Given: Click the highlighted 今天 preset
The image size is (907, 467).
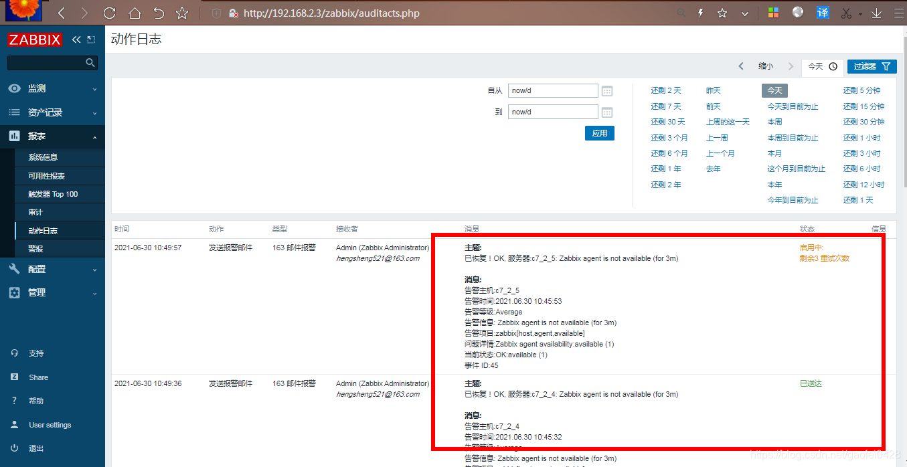Looking at the screenshot, I should click(x=774, y=90).
